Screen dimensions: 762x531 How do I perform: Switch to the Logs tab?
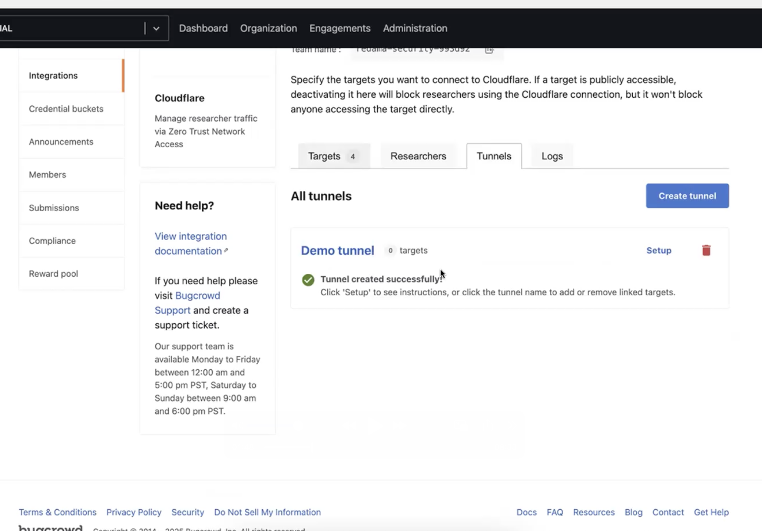(x=552, y=156)
